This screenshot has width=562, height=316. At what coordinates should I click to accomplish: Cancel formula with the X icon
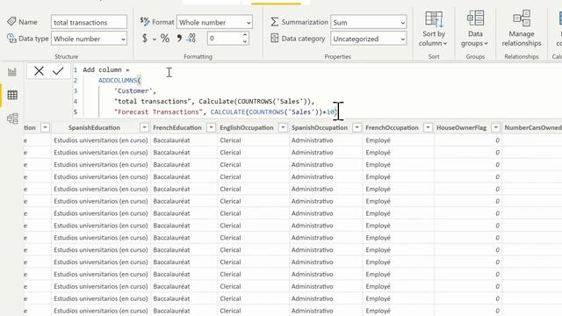click(39, 71)
